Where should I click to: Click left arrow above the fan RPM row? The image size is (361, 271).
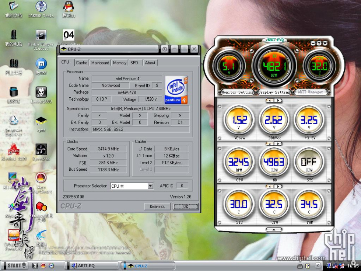pyautogui.click(x=270, y=144)
